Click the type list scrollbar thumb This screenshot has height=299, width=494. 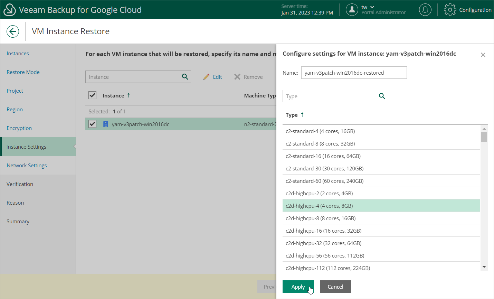tap(484, 137)
